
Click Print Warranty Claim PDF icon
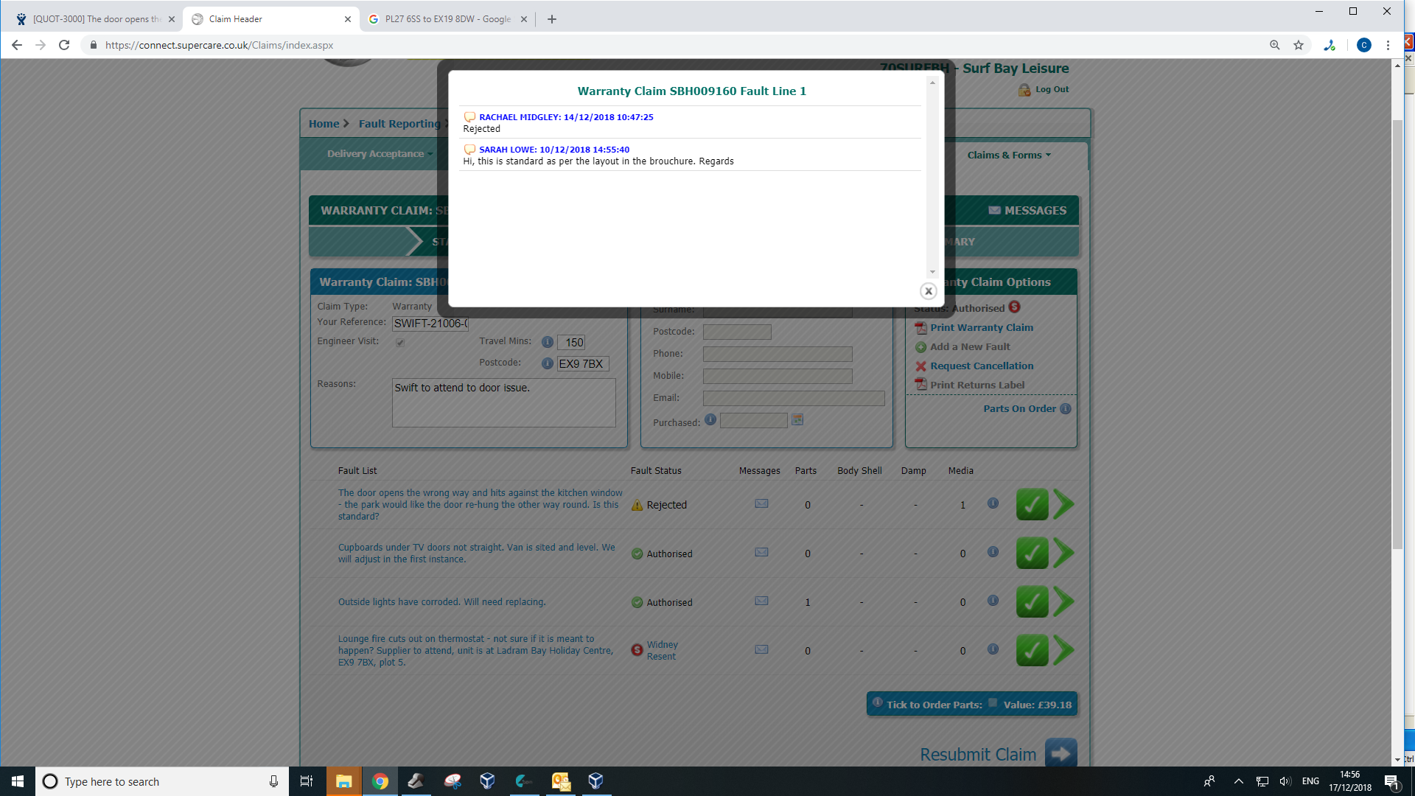click(x=920, y=328)
